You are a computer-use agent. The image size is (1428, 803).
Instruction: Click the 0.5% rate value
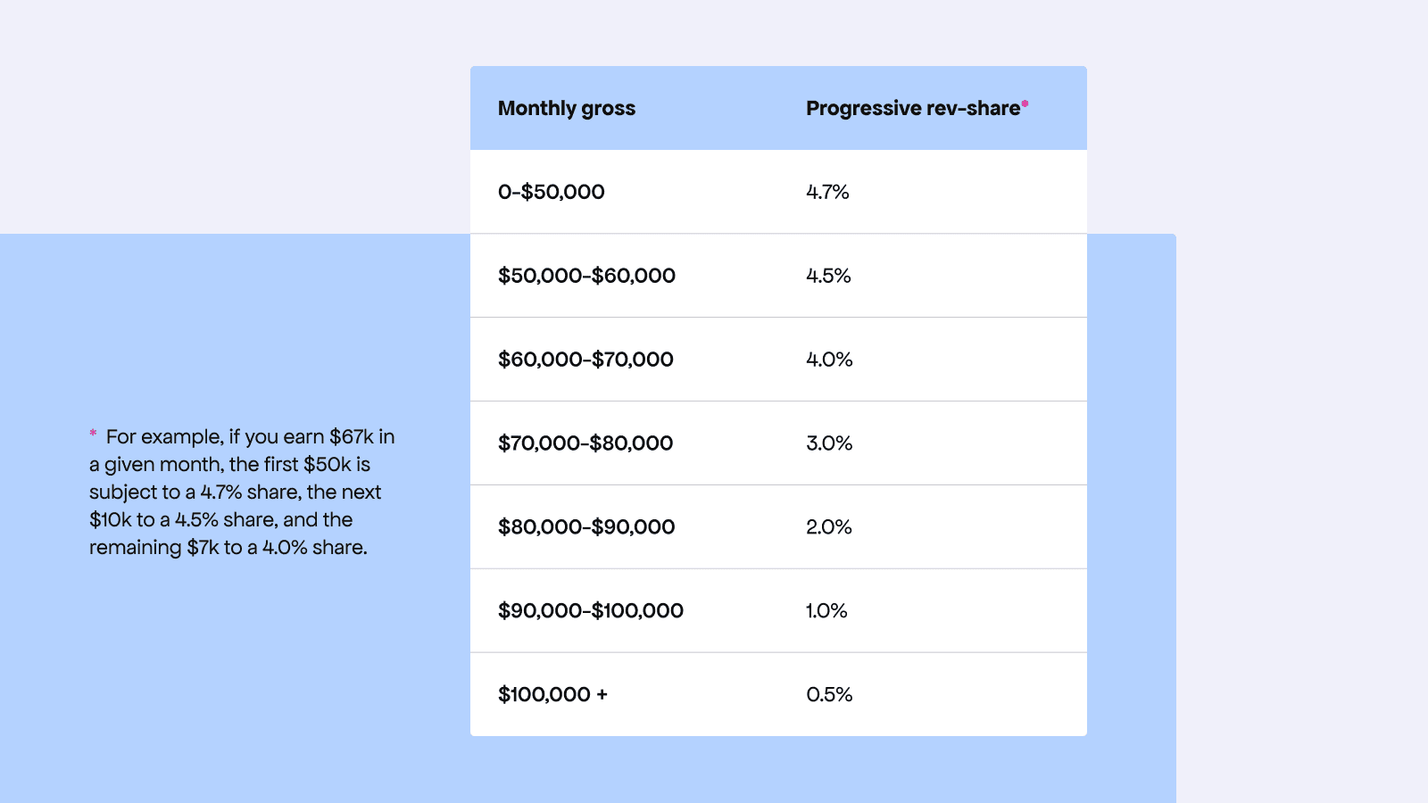pyautogui.click(x=829, y=695)
